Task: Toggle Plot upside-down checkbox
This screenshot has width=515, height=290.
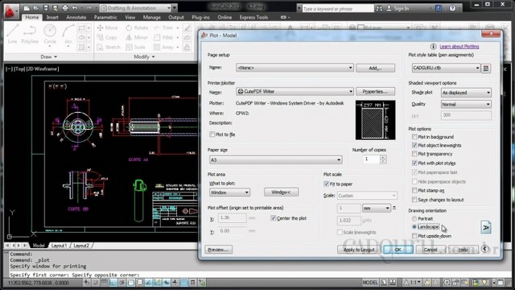Action: 414,236
